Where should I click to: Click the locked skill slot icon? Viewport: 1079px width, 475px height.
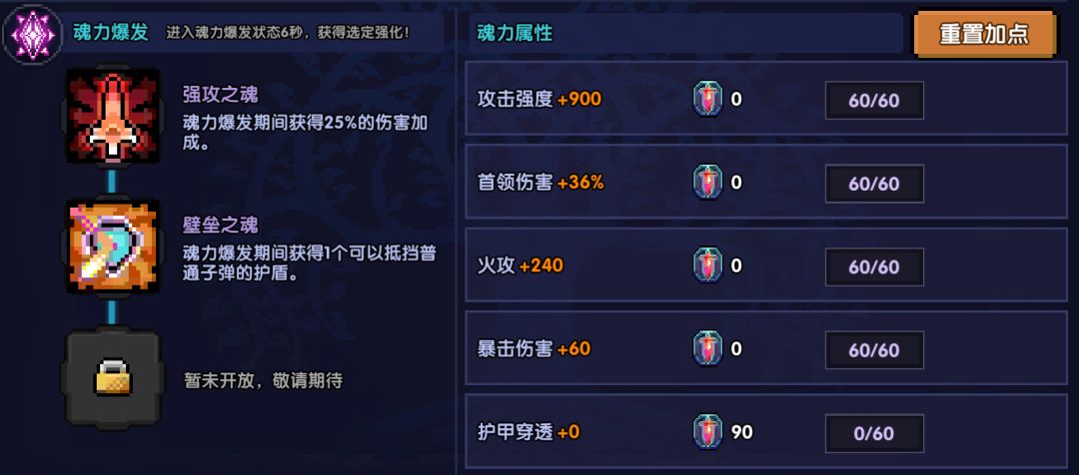click(112, 378)
